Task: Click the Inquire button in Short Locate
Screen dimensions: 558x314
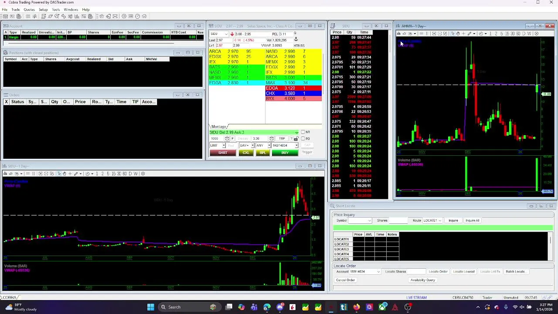Action: click(453, 220)
